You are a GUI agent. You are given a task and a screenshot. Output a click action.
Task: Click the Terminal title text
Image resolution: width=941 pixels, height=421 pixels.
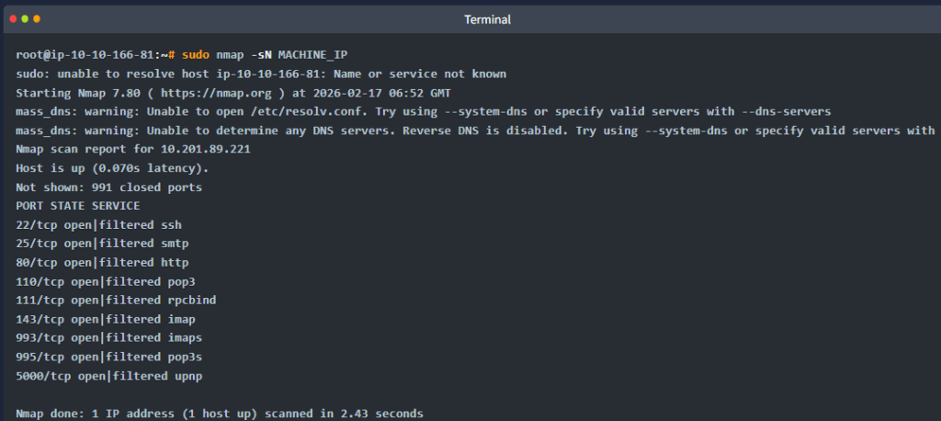coord(487,20)
